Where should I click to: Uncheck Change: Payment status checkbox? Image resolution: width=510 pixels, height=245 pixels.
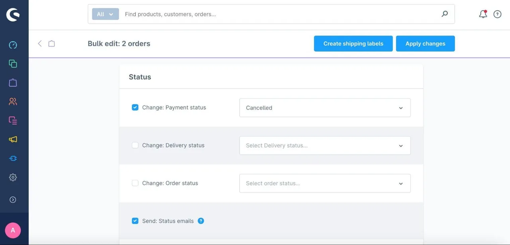pyautogui.click(x=135, y=108)
